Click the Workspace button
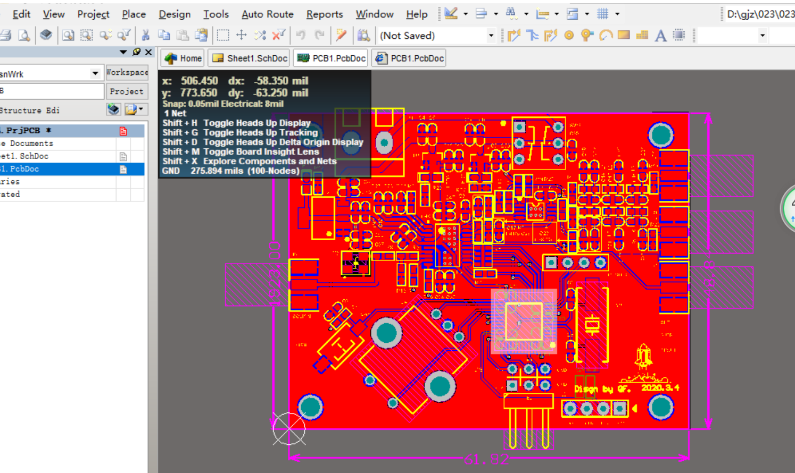 (x=127, y=72)
